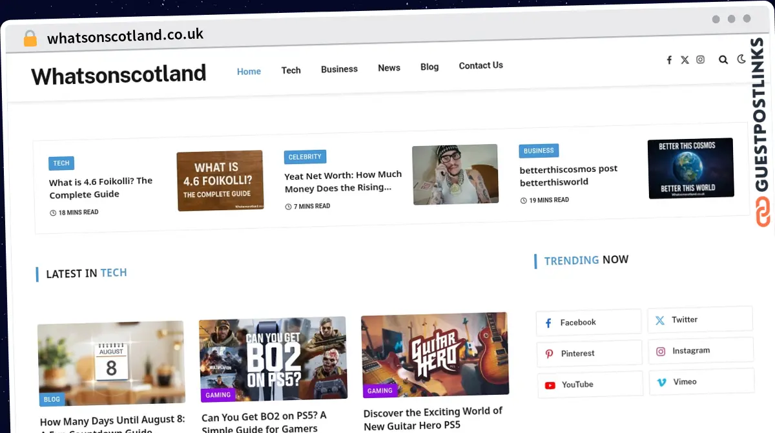Viewport: 775px width, 433px height.
Task: Click the Whatsonscotland site logo
Action: (119, 75)
